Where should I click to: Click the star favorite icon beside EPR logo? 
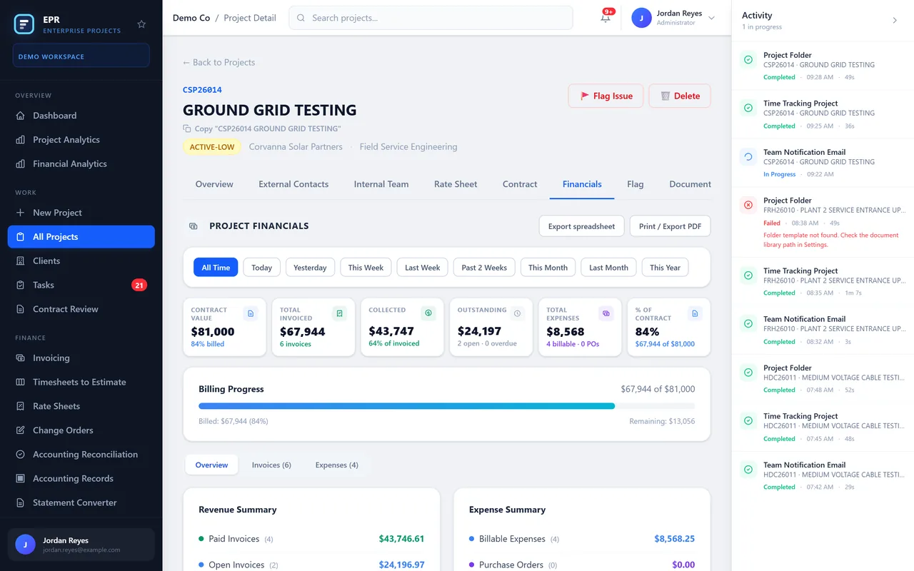(x=141, y=24)
